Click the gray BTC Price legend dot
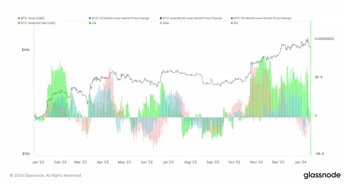 (19, 18)
